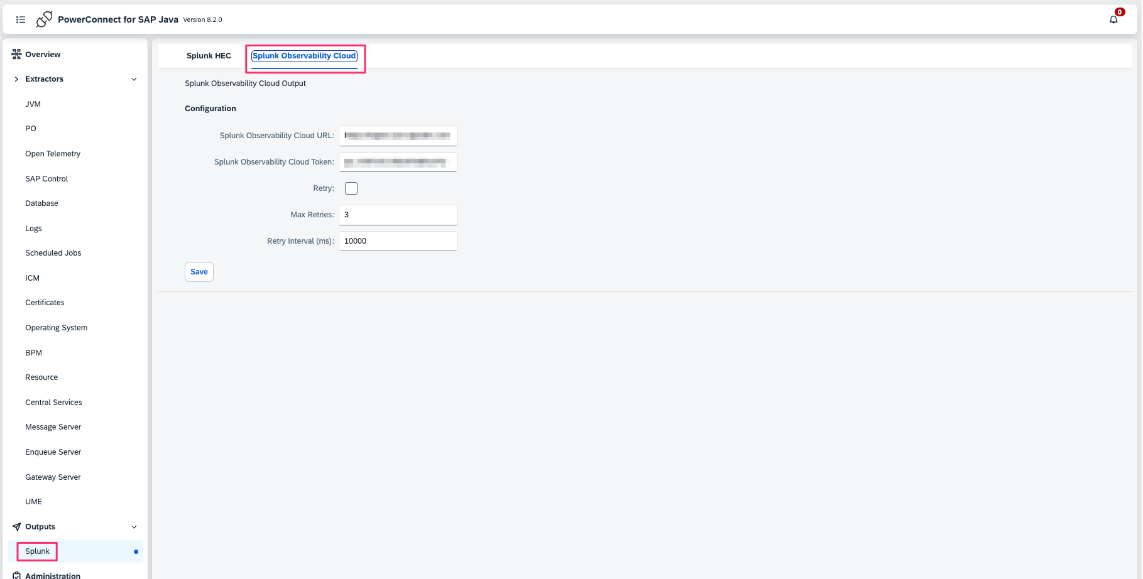This screenshot has width=1143, height=579.
Task: Click the Max Retries input field
Action: [x=397, y=215]
